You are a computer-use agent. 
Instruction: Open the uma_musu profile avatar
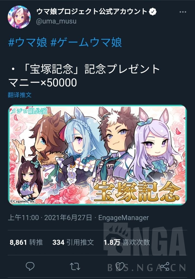pyautogui.click(x=19, y=17)
